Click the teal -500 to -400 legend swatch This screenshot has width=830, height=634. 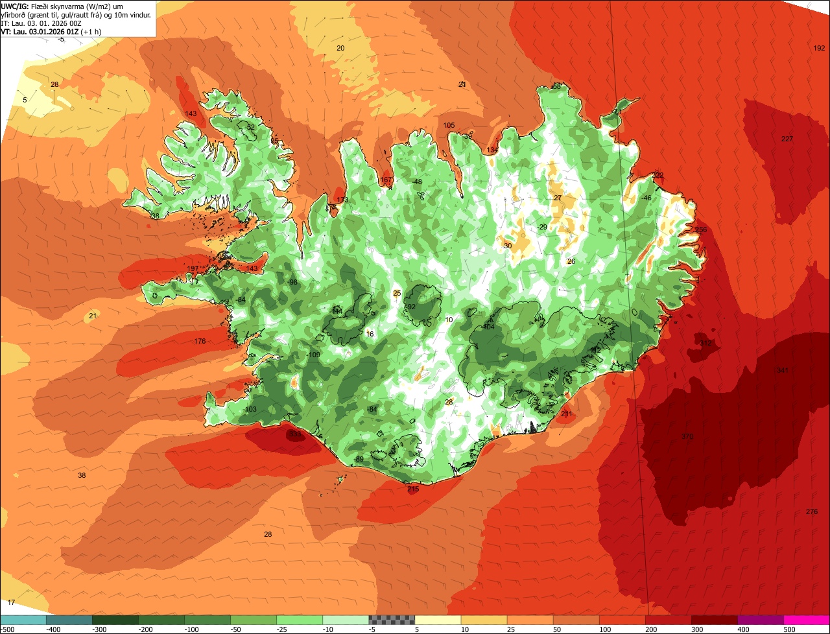point(23,620)
